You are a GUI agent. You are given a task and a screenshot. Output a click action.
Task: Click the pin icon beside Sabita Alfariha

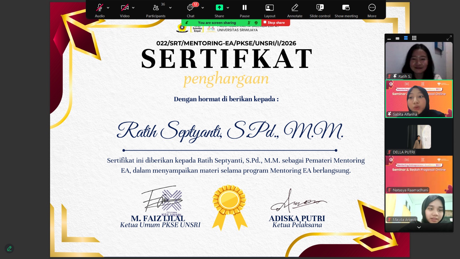coord(389,114)
